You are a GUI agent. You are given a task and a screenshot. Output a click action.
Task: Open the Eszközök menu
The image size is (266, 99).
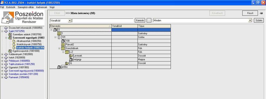(x=11, y=7)
